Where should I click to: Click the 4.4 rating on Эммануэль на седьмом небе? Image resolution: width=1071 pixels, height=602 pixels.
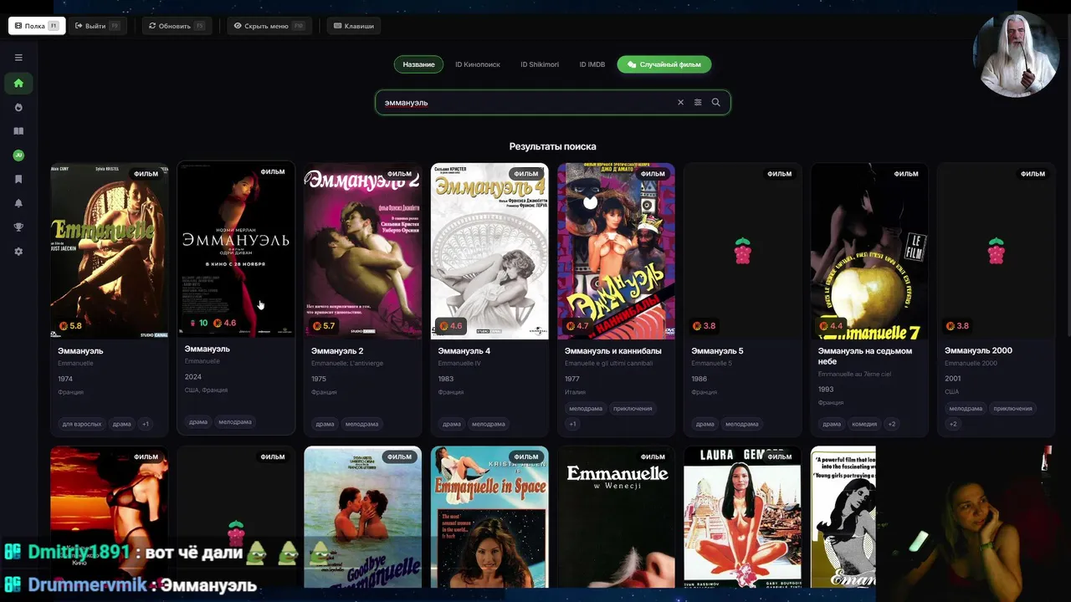[x=831, y=326]
